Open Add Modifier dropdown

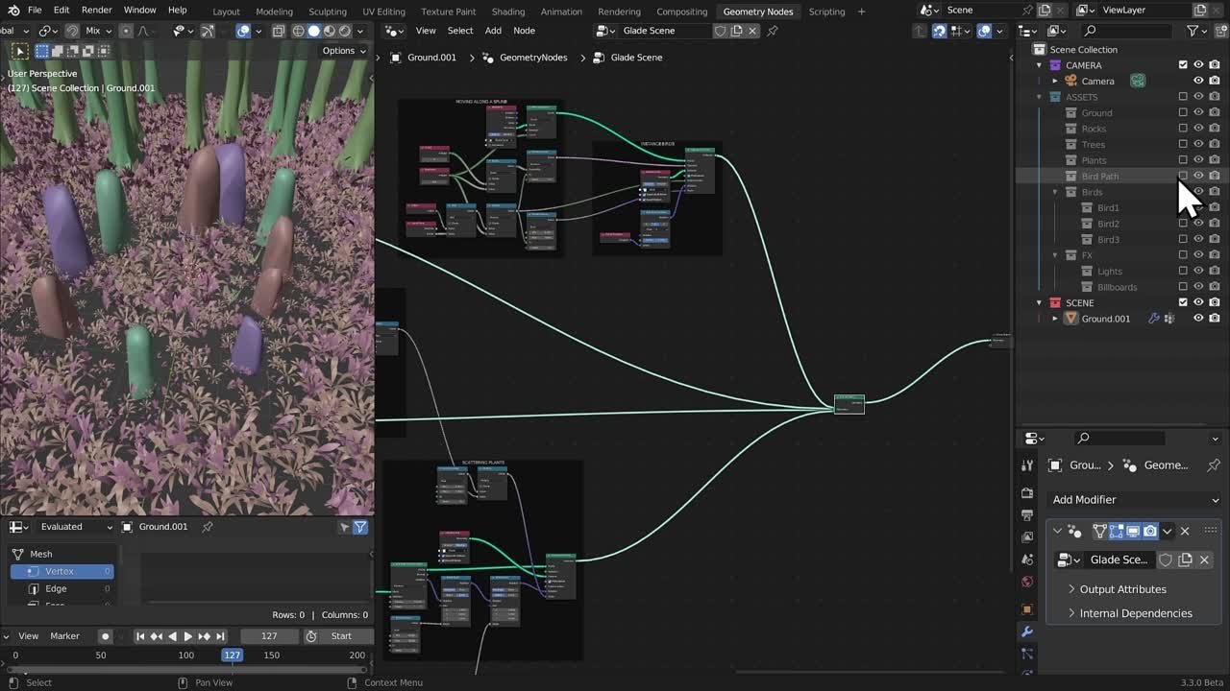1135,500
